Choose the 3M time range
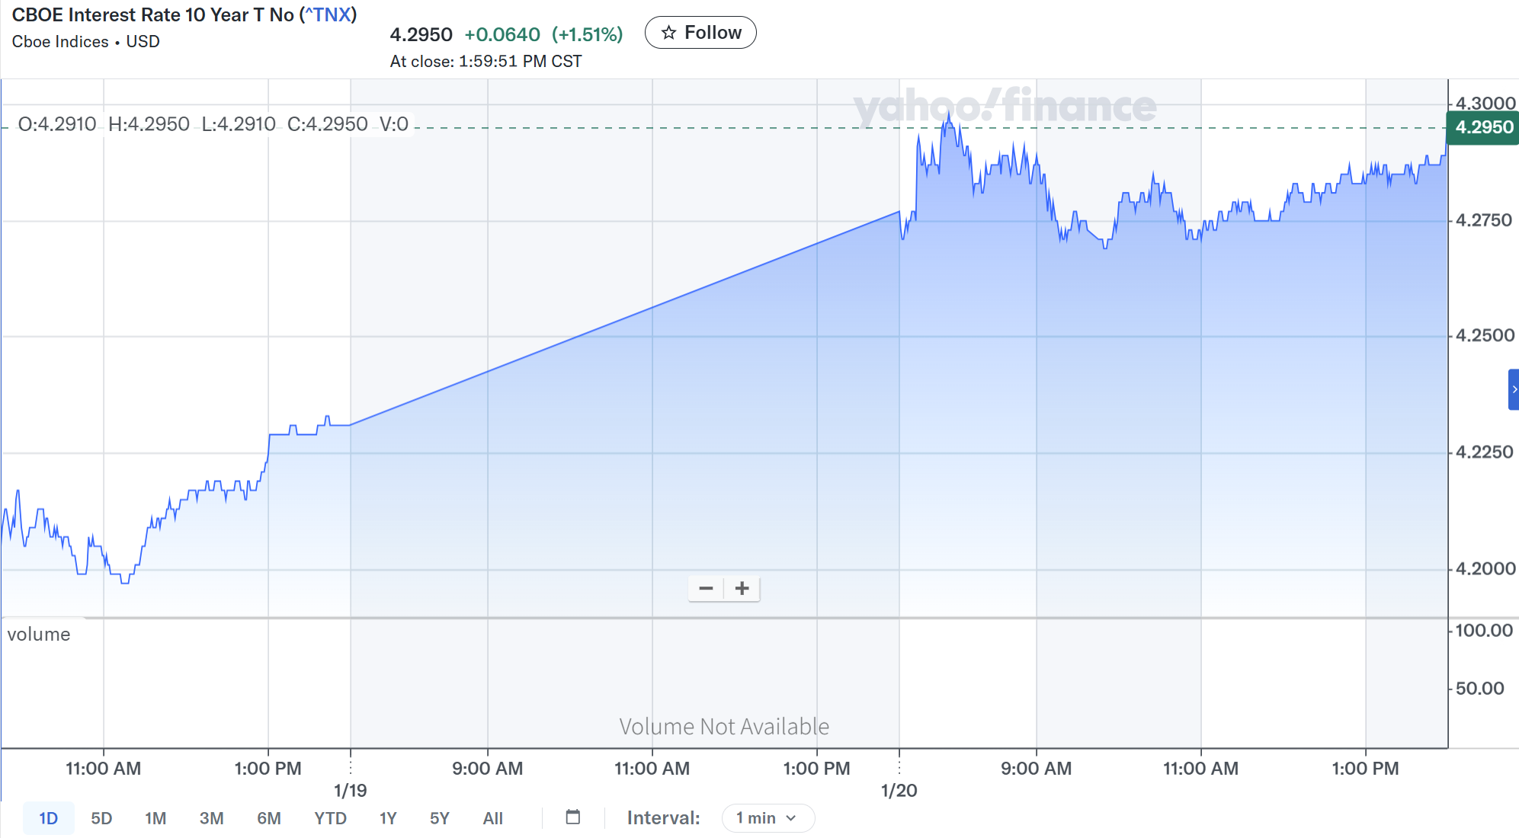This screenshot has height=838, width=1519. 211,818
